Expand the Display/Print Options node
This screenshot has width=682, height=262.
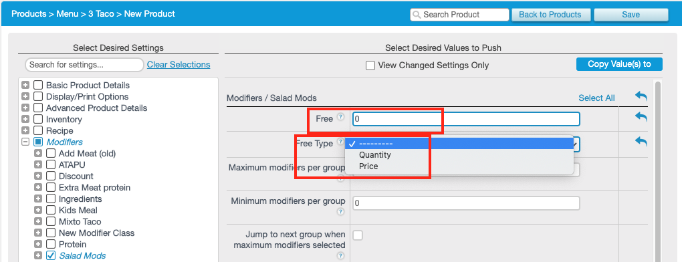(25, 96)
